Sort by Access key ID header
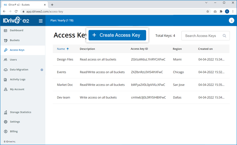The image size is (237, 145). (139, 49)
